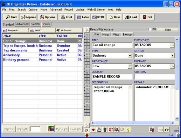Click the red and yellow splitter icon in status bar
This screenshot has width=181, height=138.
(x=87, y=135)
